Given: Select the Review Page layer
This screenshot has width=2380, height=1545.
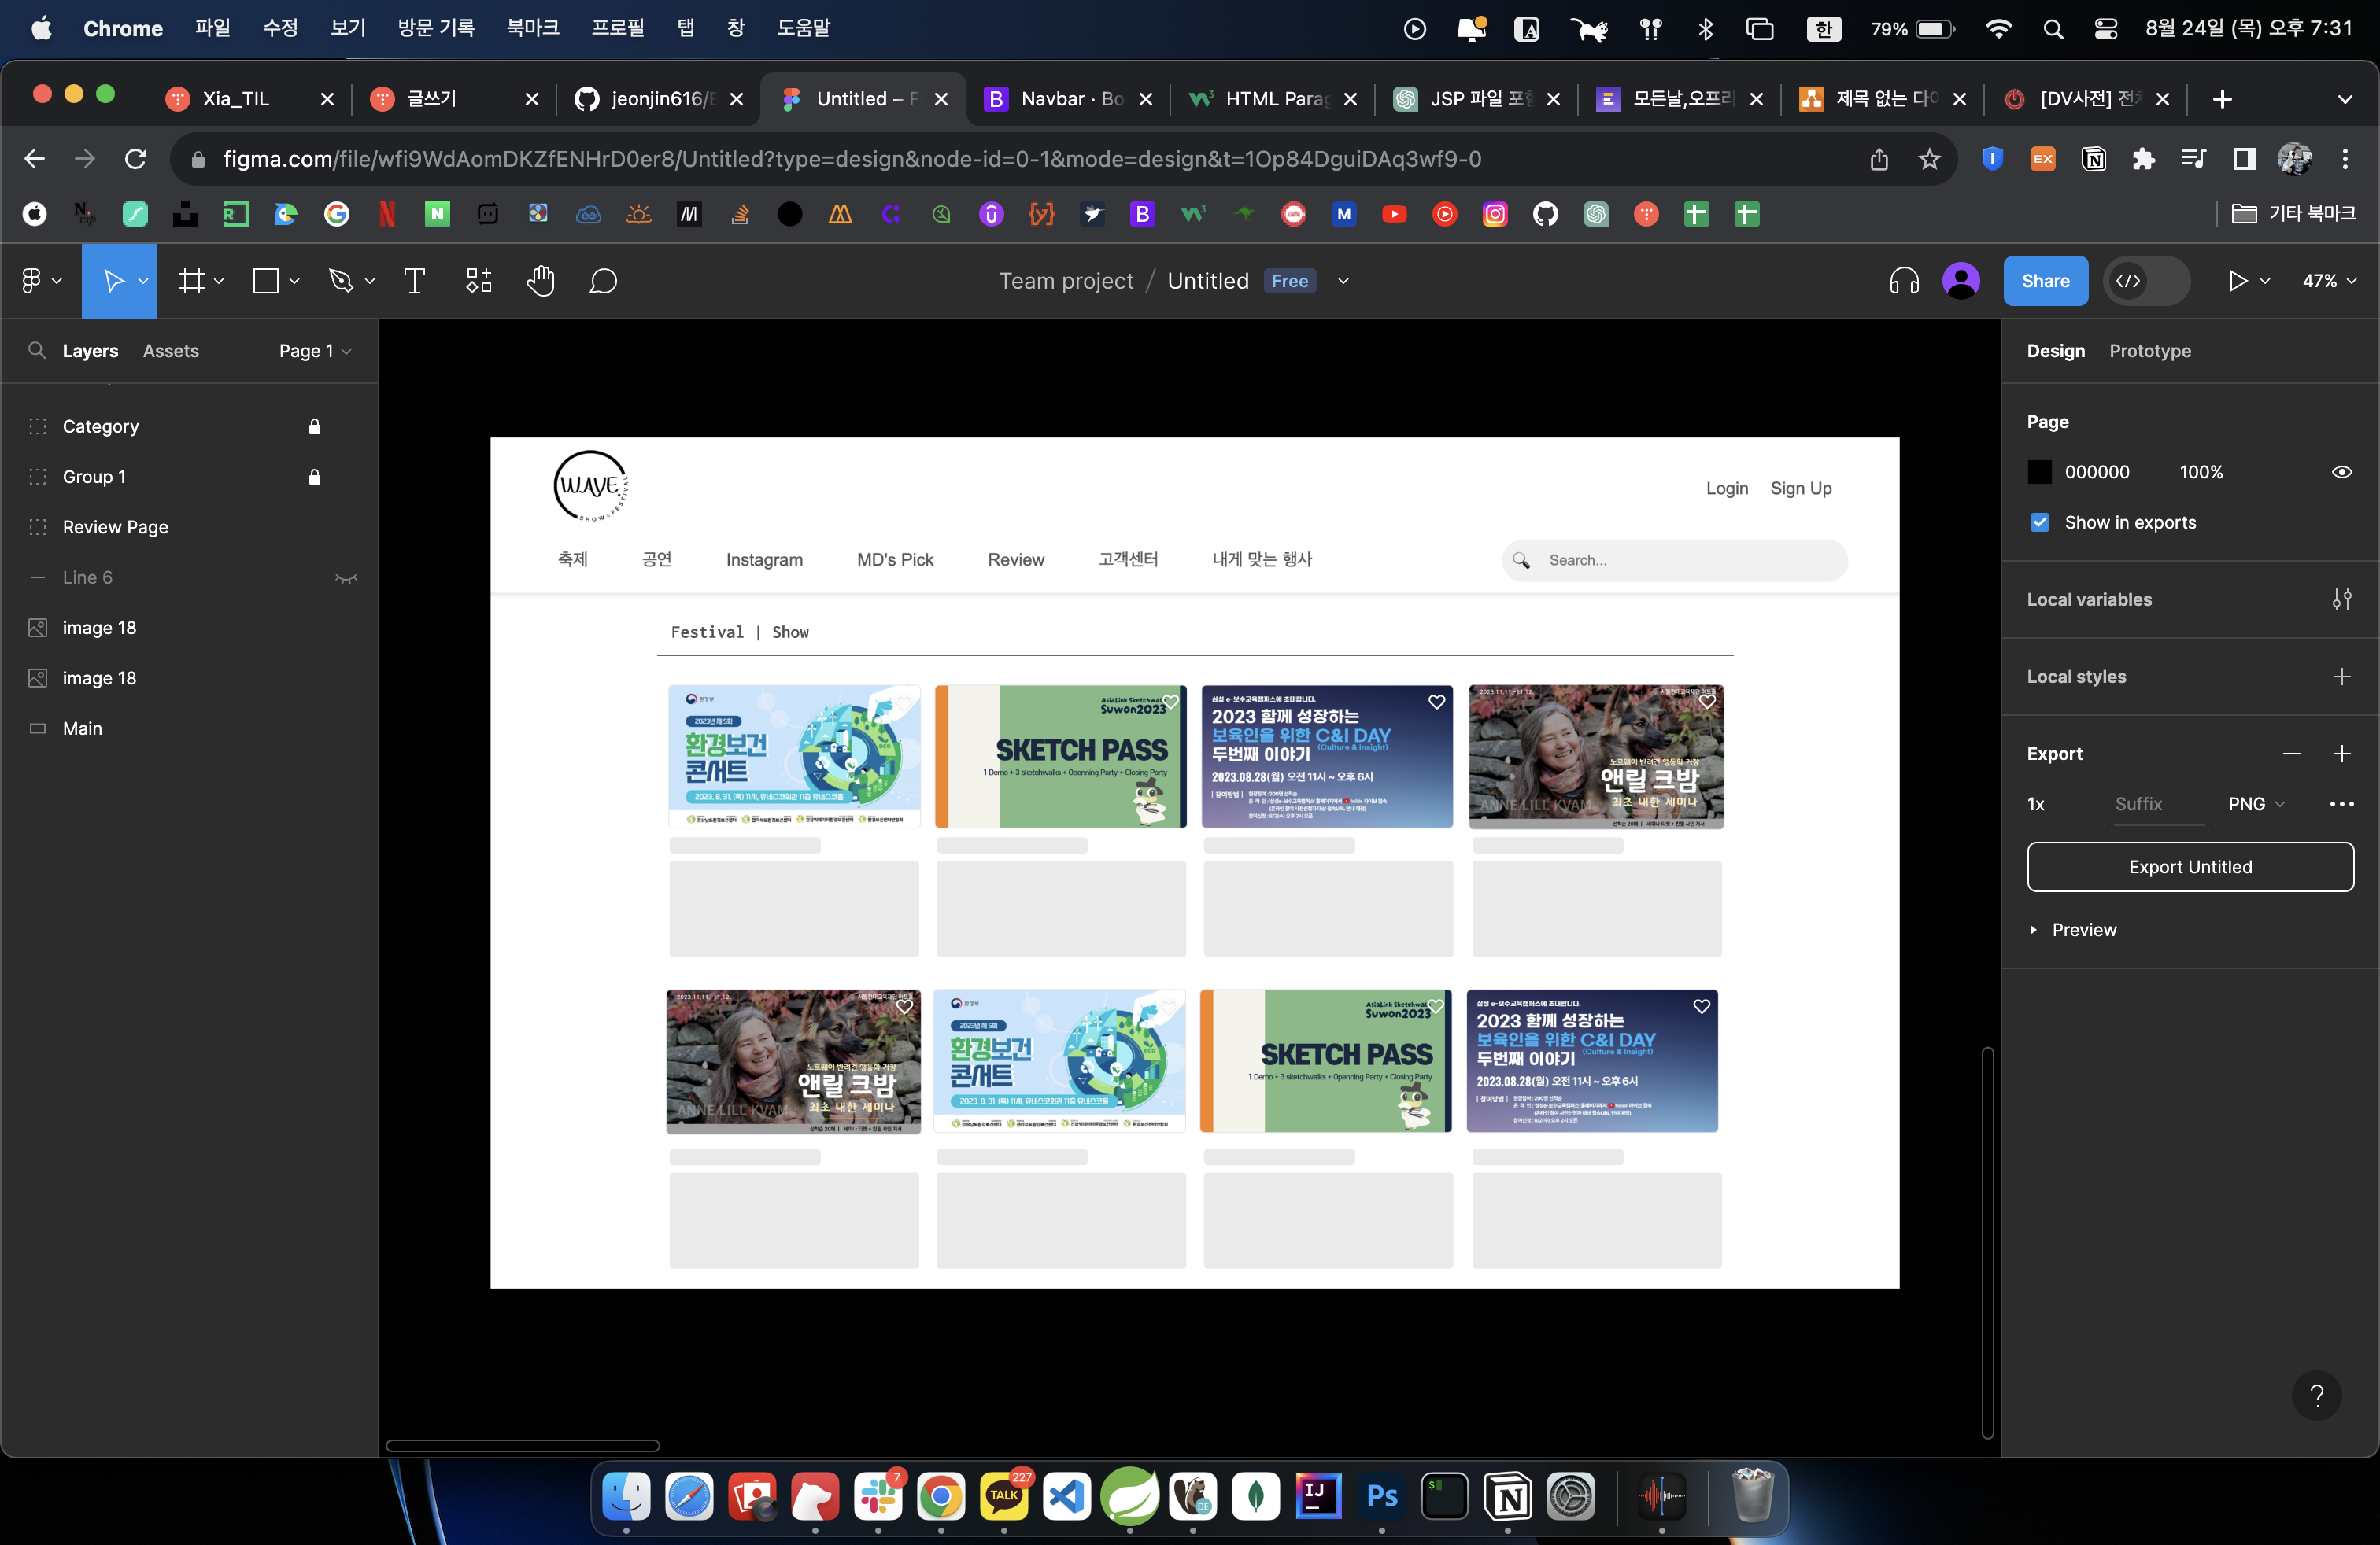Looking at the screenshot, I should point(115,526).
